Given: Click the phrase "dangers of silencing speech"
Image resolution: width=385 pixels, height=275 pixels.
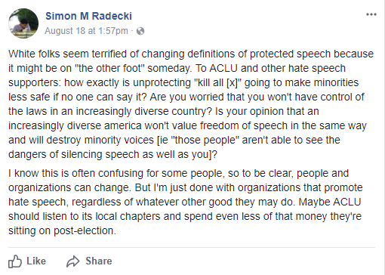Looking at the screenshot, I should (x=74, y=154).
